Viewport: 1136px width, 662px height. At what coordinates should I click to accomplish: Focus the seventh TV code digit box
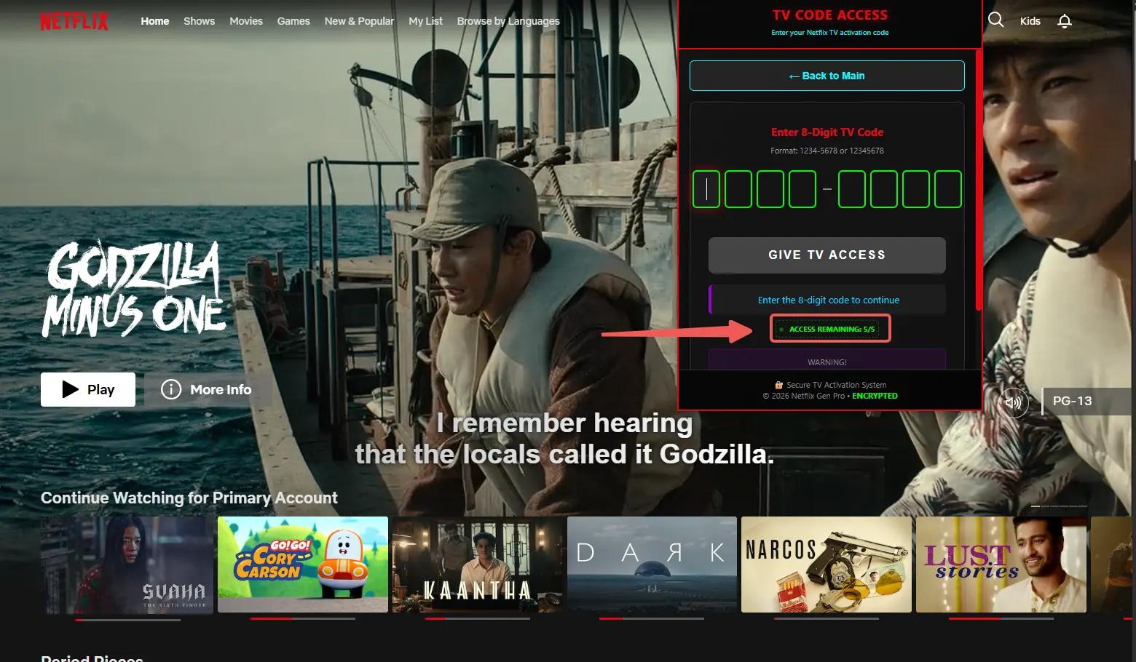(916, 189)
